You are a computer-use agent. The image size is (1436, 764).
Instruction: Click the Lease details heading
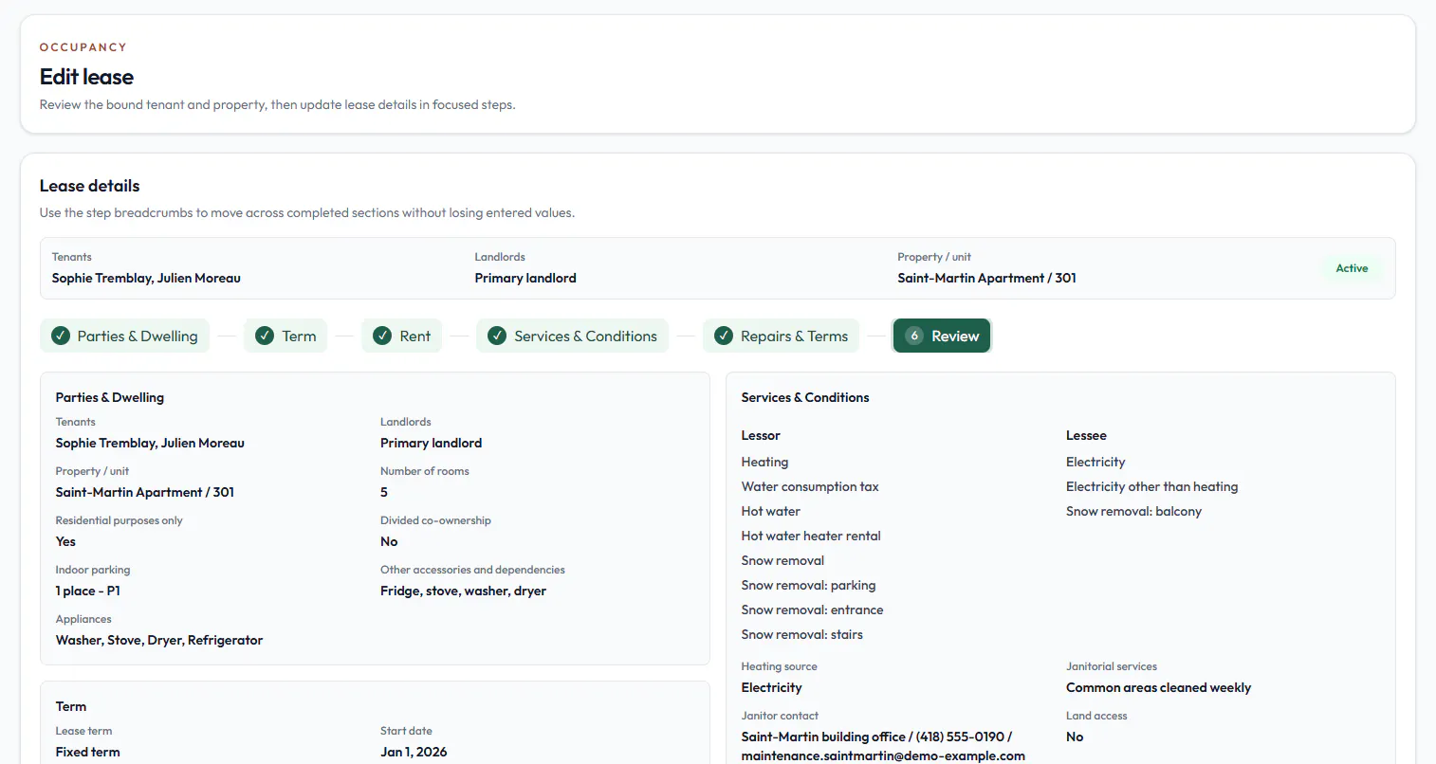[90, 186]
